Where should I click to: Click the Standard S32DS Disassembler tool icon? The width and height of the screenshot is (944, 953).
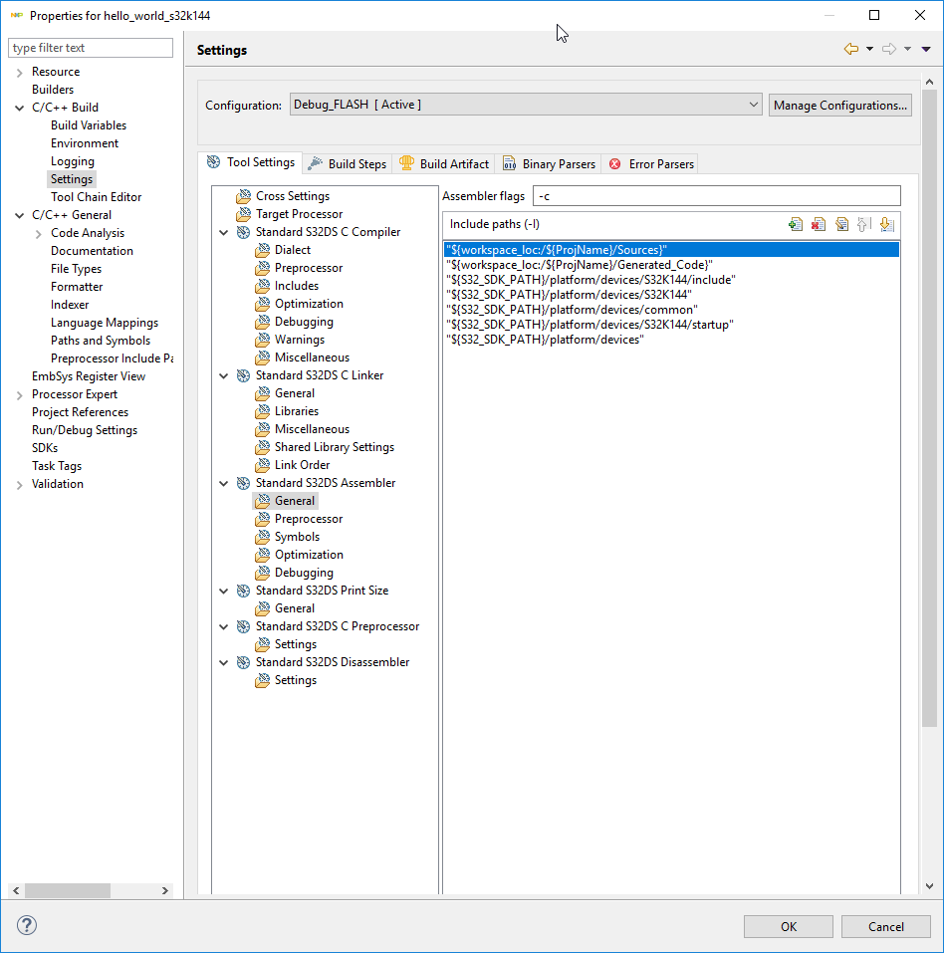coord(243,662)
